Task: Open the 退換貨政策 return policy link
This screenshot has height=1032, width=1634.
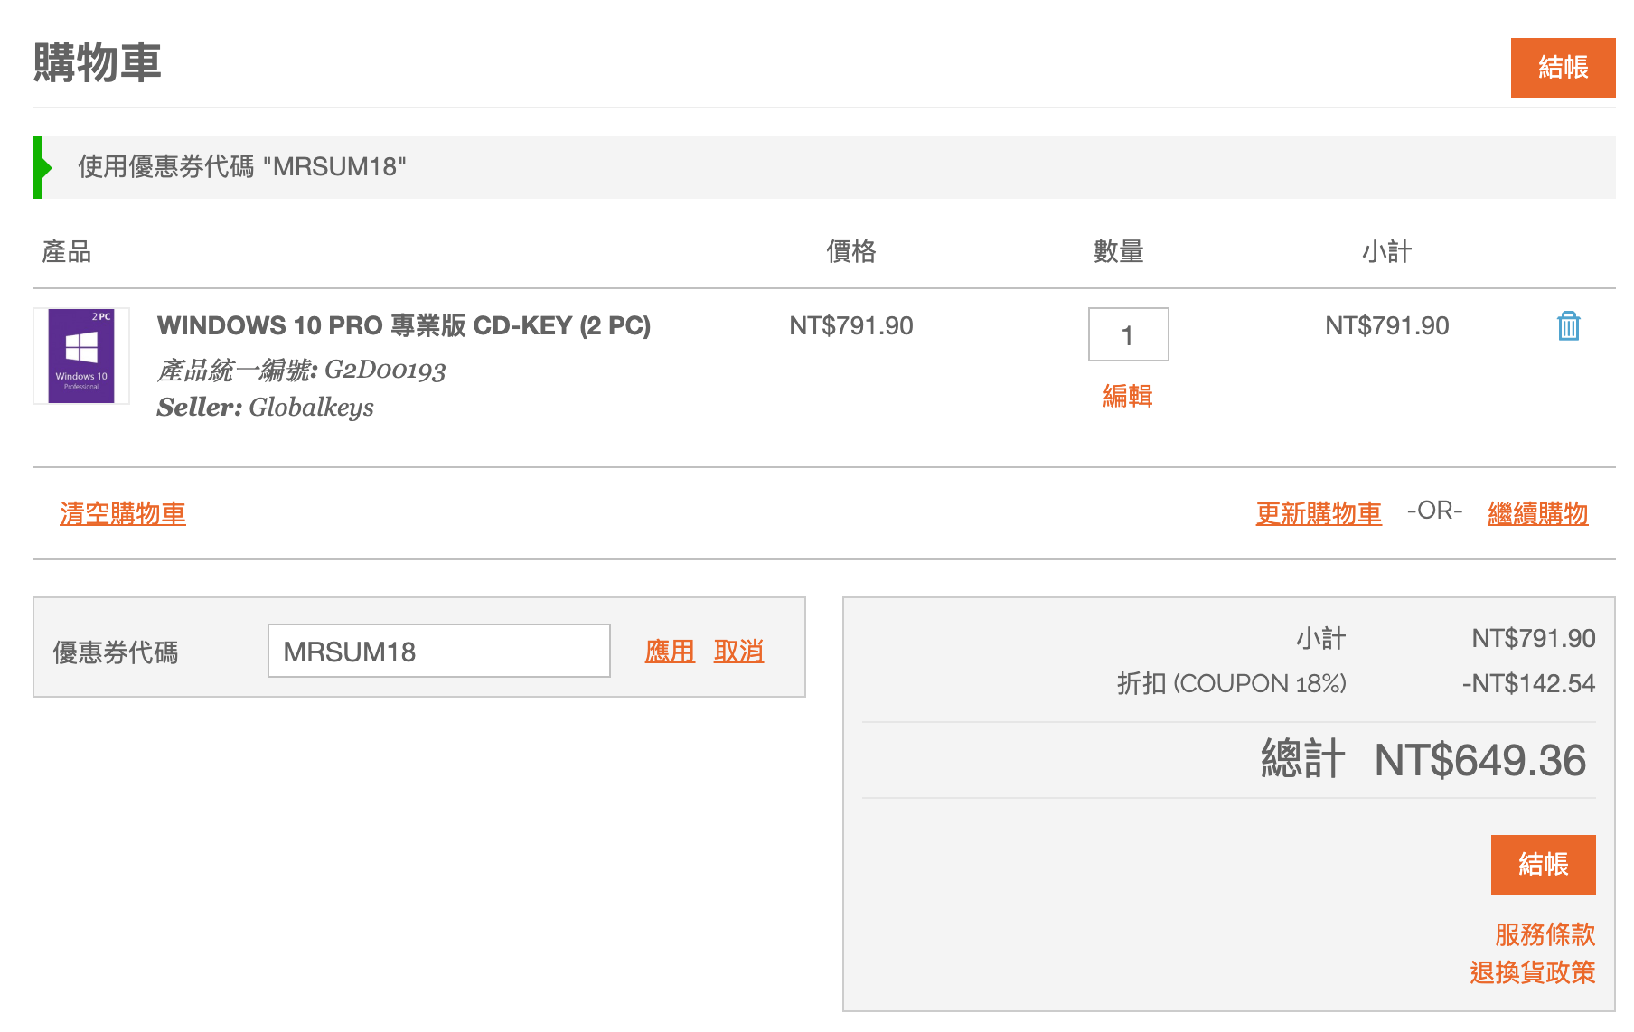Action: click(1532, 972)
